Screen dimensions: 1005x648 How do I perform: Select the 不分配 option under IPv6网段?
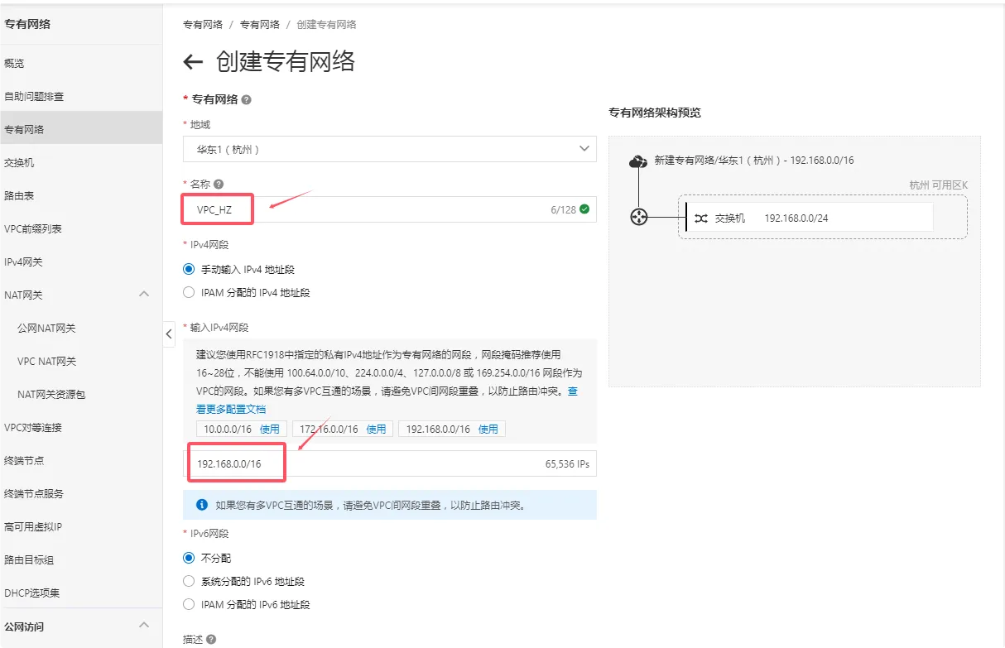pos(189,558)
